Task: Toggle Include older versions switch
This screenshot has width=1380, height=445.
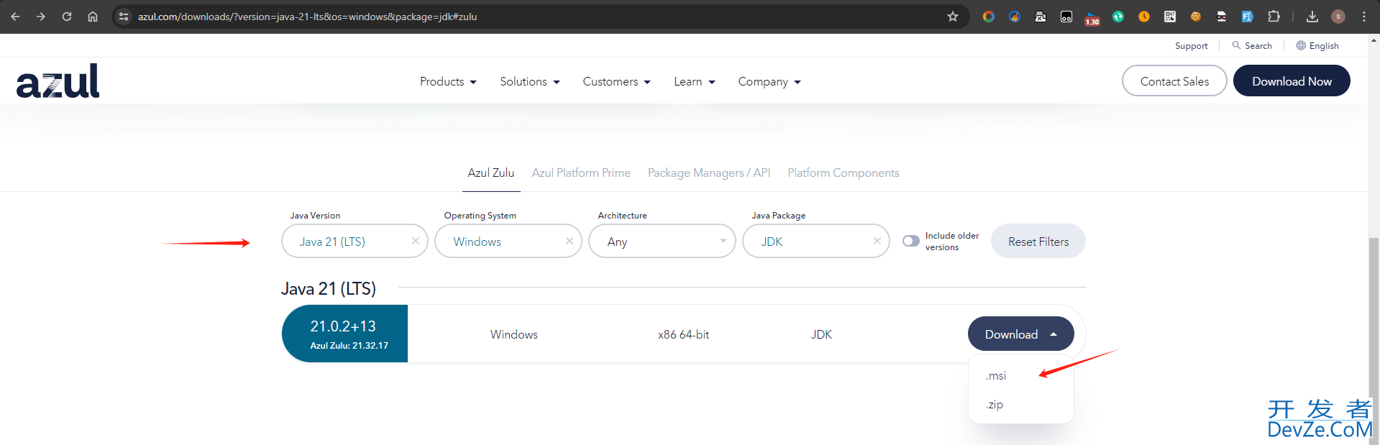Action: [x=910, y=242]
